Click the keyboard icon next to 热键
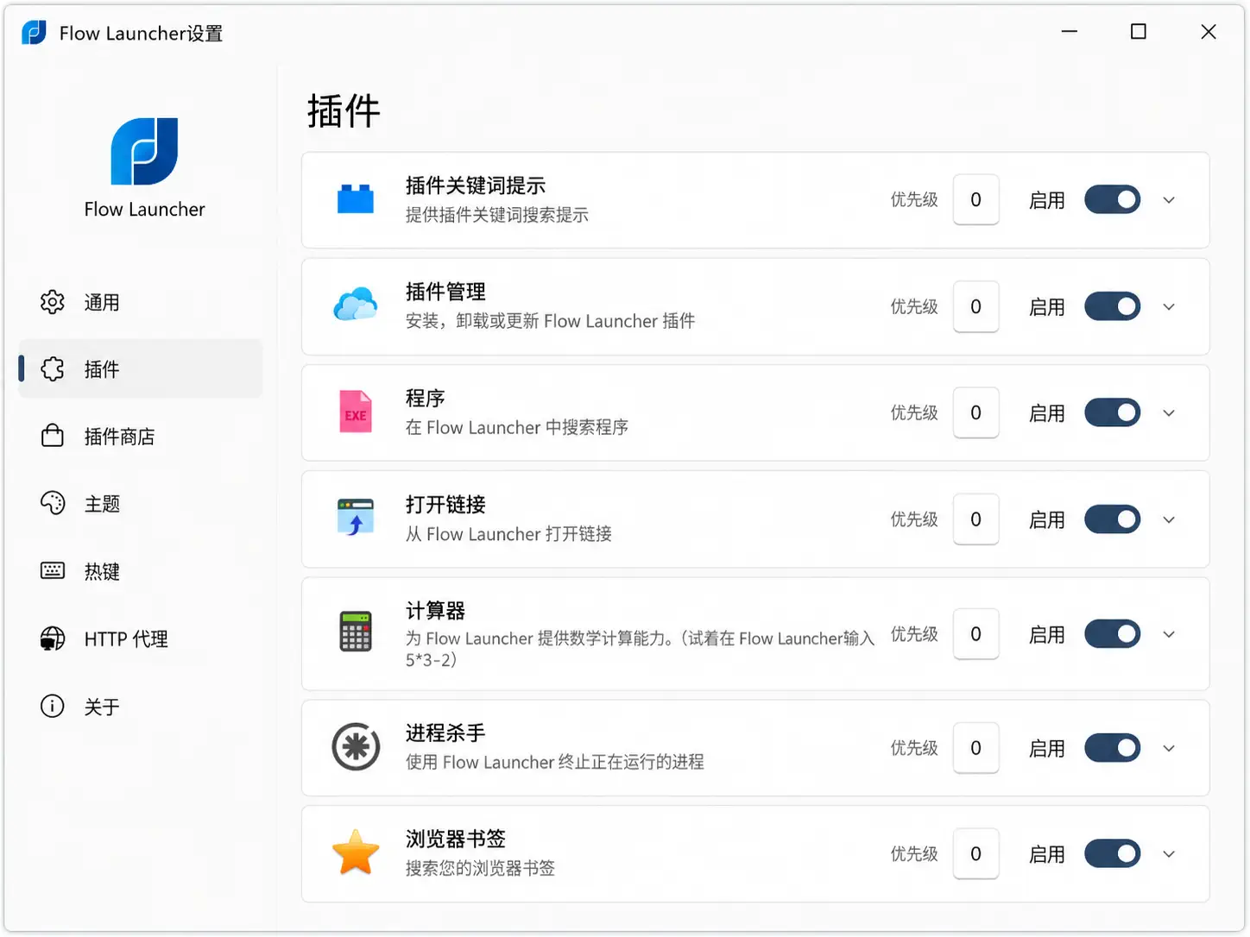Image resolution: width=1250 pixels, height=937 pixels. 53,570
